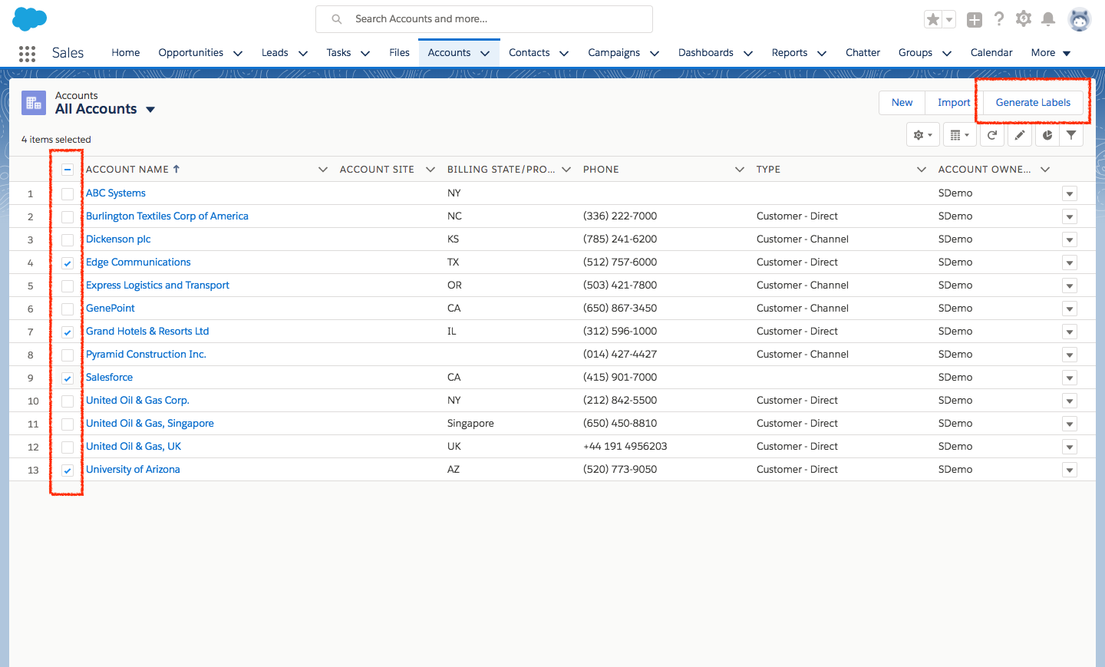Screen dimensions: 1105x667
Task: Toggle the select-all header checkbox
Action: pos(68,170)
